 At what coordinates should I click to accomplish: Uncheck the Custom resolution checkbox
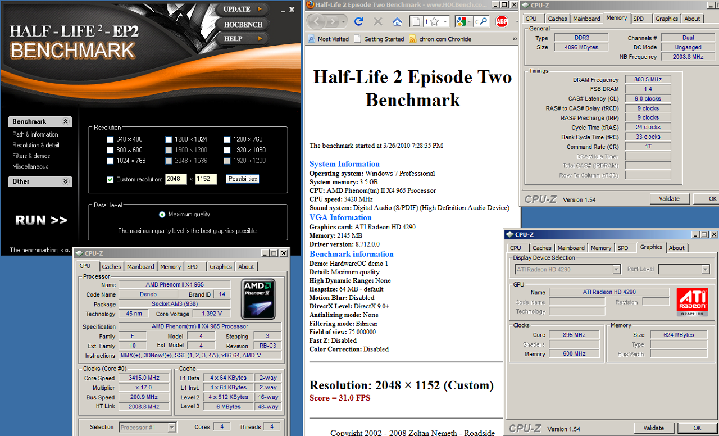110,179
